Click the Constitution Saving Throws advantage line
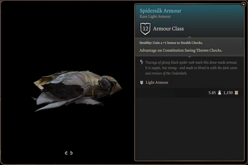Screen dimensions: 248x165 click(x=181, y=50)
